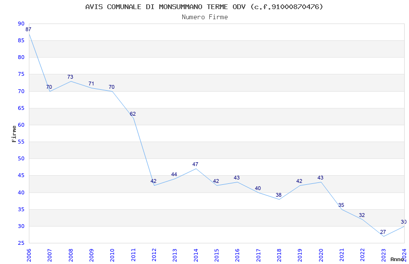Click the Firme y-axis label
The height and width of the screenshot is (264, 409).
(x=14, y=134)
